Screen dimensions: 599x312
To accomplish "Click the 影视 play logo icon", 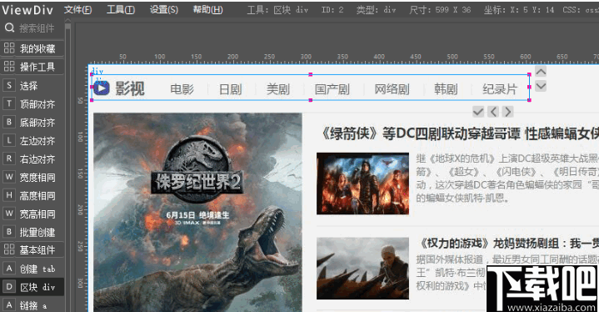I will [x=102, y=88].
